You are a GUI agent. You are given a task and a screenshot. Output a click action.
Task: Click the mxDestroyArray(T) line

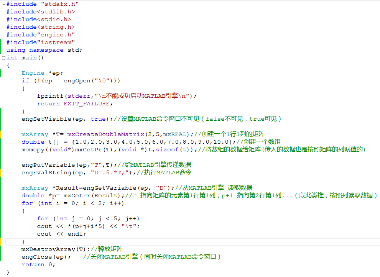coord(72,249)
